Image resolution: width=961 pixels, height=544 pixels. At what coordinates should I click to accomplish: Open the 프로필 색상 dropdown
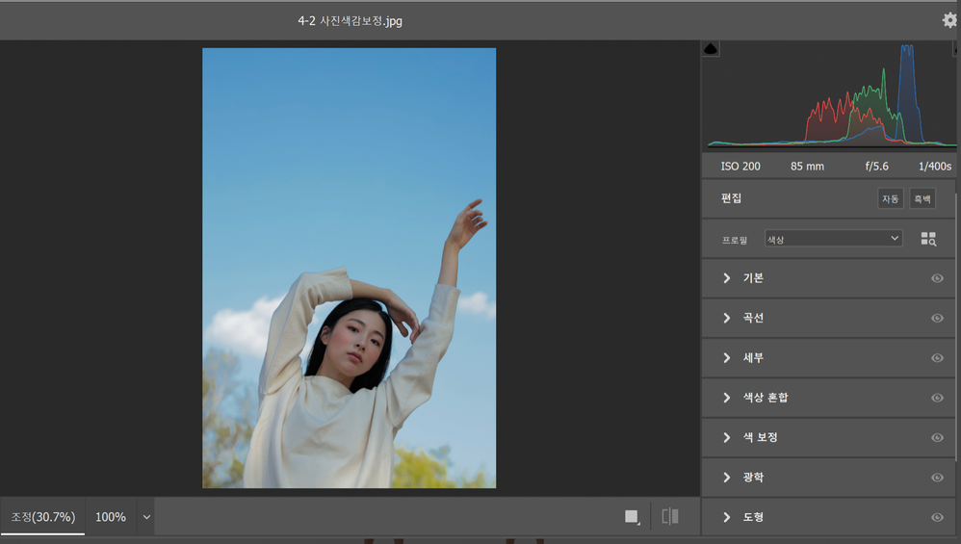834,239
